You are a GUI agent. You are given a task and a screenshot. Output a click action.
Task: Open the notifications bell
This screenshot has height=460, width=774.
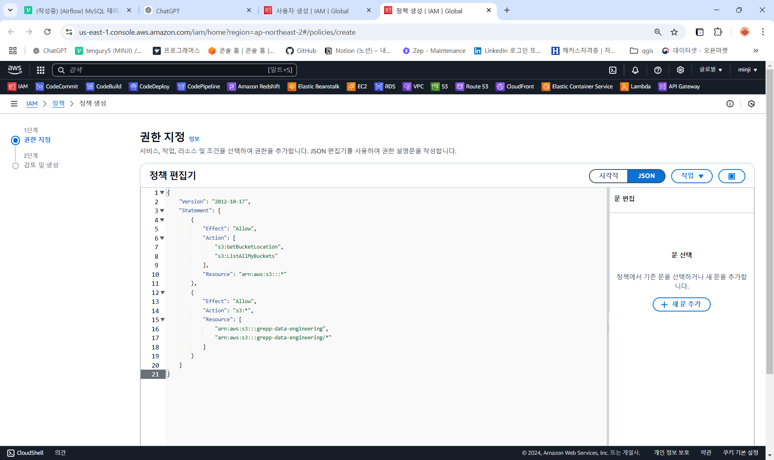tap(635, 70)
